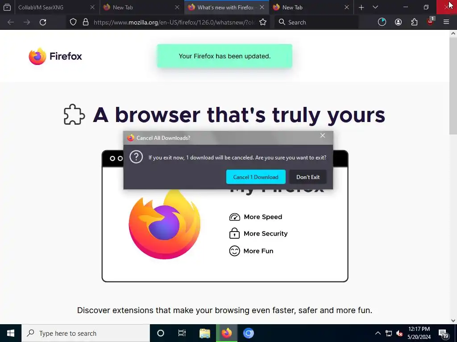Click Cancel 1 Download button
Image resolution: width=457 pixels, height=342 pixels.
(x=256, y=177)
